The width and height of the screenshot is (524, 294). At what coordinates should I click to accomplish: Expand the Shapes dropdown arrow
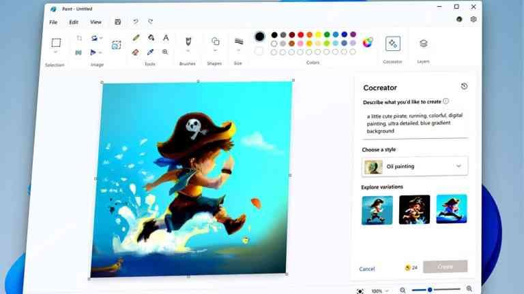(216, 50)
